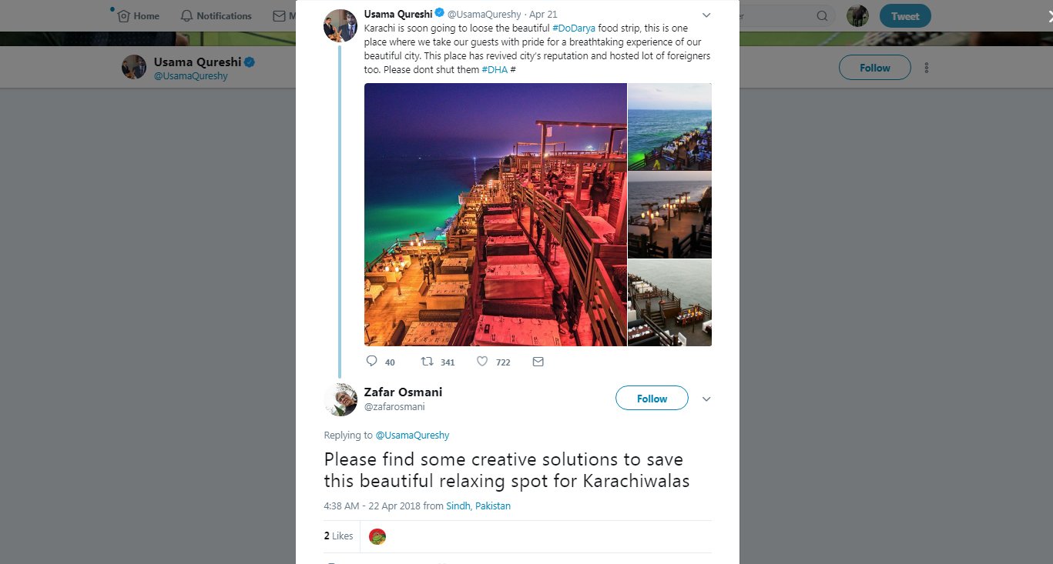
Task: Follow Zafar Osmani
Action: [x=652, y=399]
